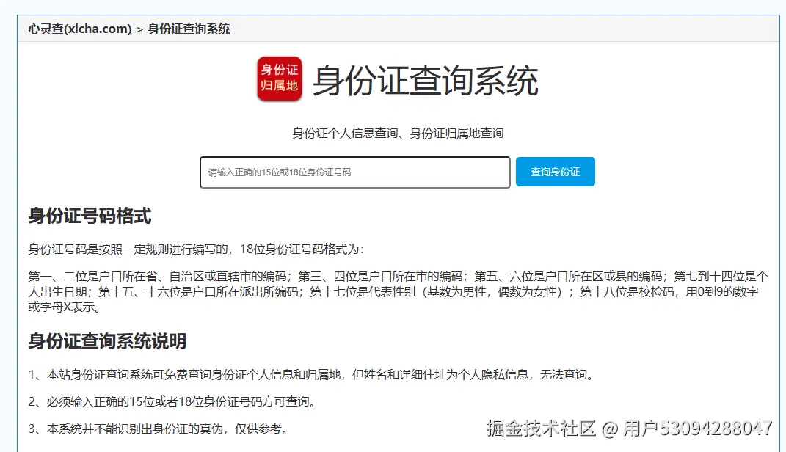Click note 3 about 不能识别出身份证的真伪
Screen dimensions: 786x452
[x=159, y=429]
